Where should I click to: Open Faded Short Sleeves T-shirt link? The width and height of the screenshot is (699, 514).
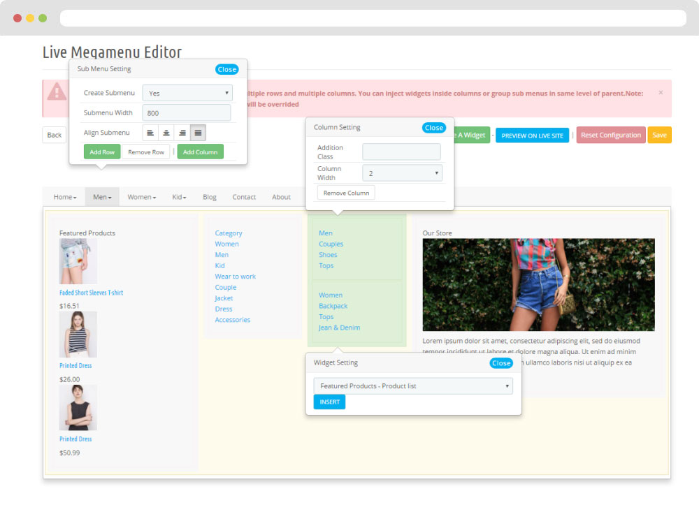[91, 293]
